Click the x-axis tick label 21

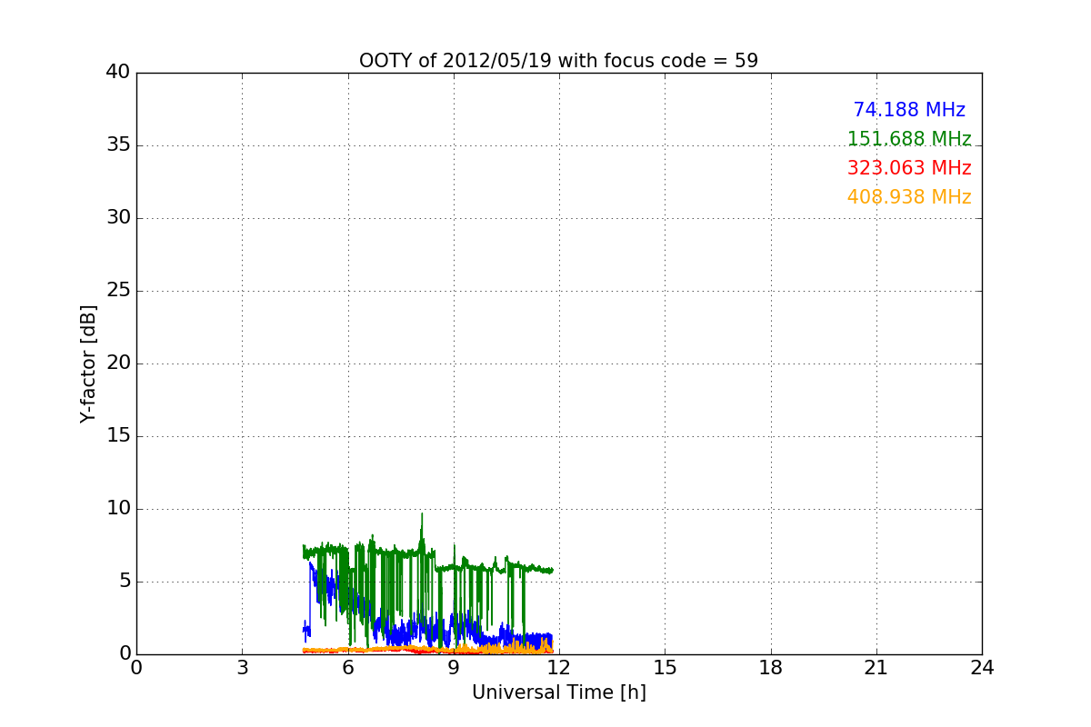coord(876,667)
